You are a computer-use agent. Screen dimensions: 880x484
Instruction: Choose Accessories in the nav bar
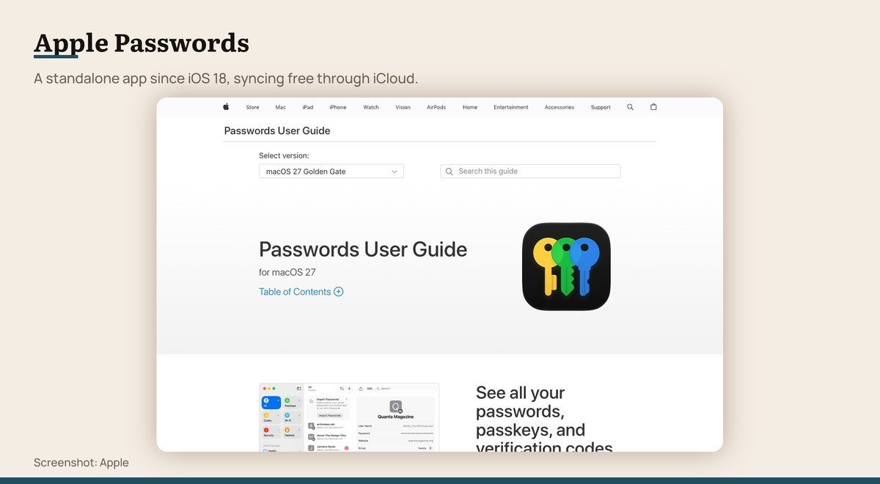click(x=560, y=107)
